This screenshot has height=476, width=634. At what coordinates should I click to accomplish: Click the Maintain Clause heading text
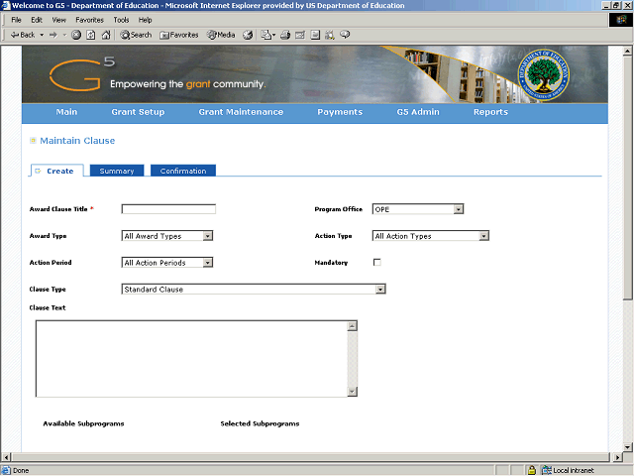click(x=77, y=141)
